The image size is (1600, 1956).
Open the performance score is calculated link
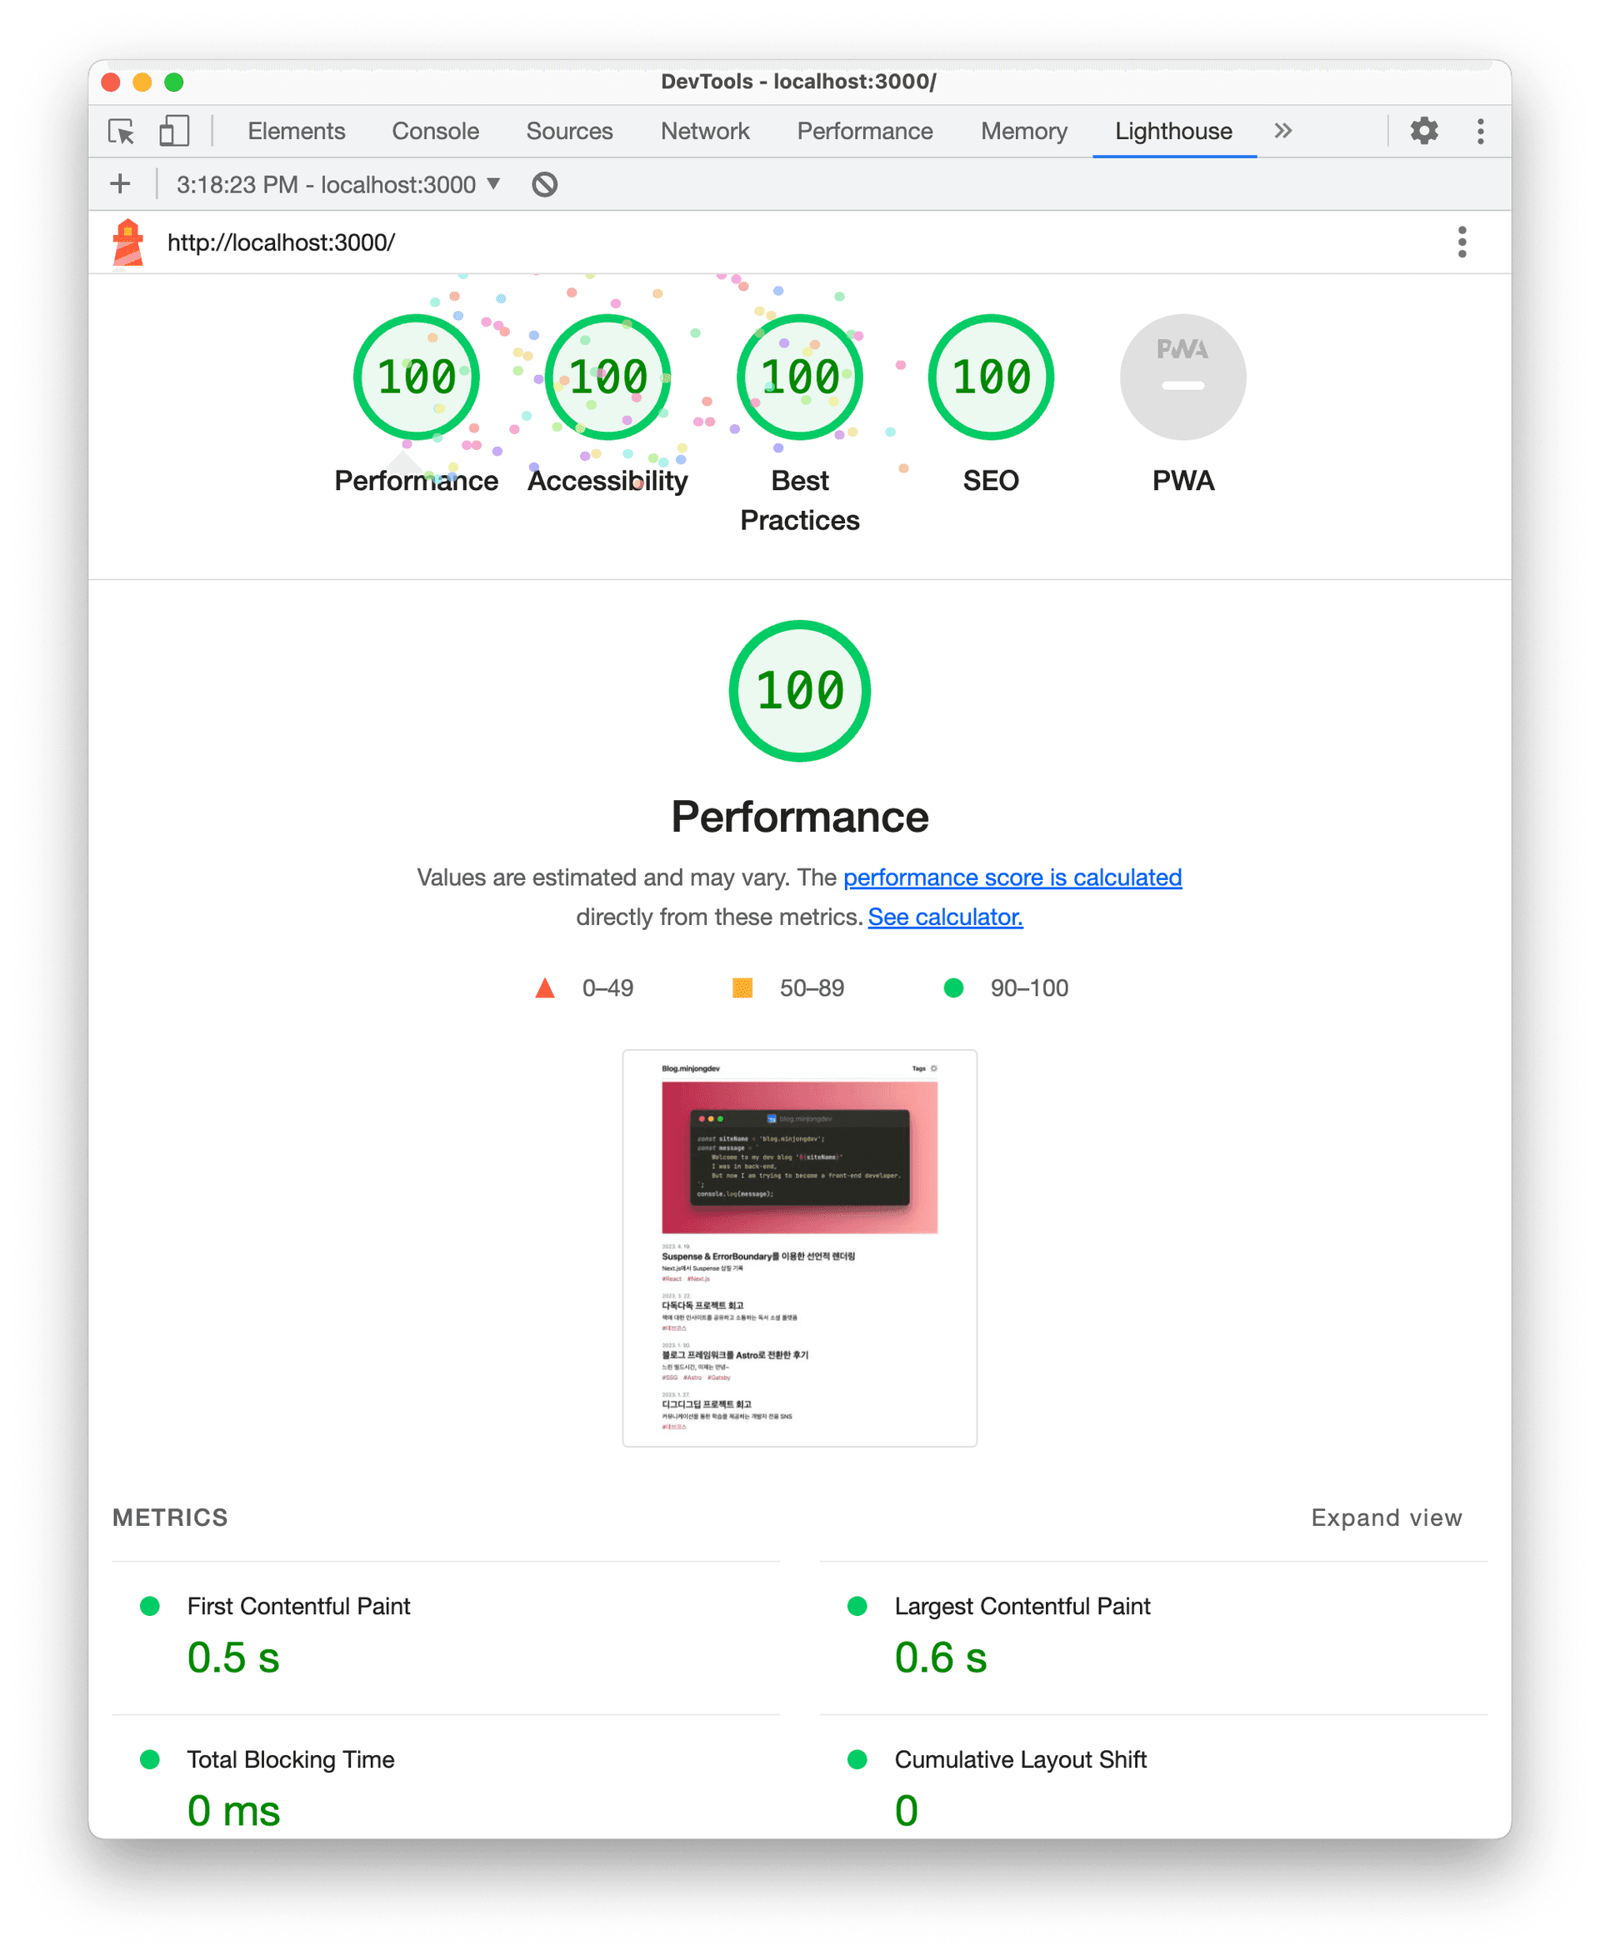point(1012,878)
